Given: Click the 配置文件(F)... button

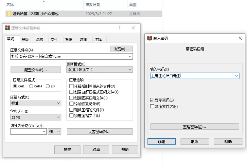Looking at the screenshot, I should [36, 70].
